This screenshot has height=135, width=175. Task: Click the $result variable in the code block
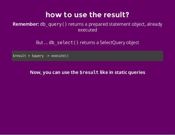[19, 56]
